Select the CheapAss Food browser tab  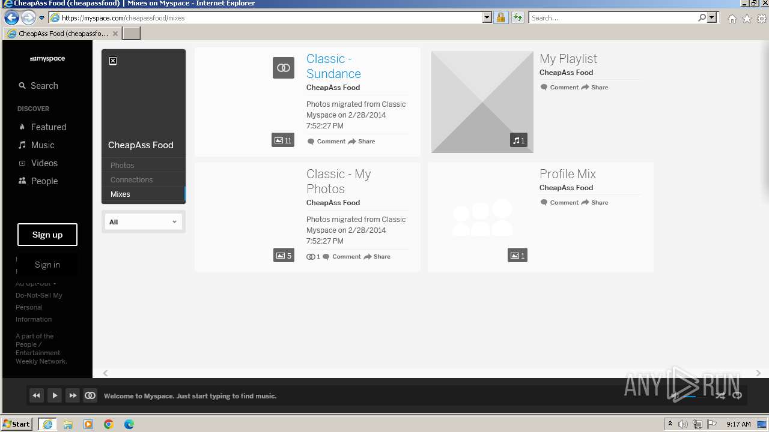pyautogui.click(x=62, y=34)
